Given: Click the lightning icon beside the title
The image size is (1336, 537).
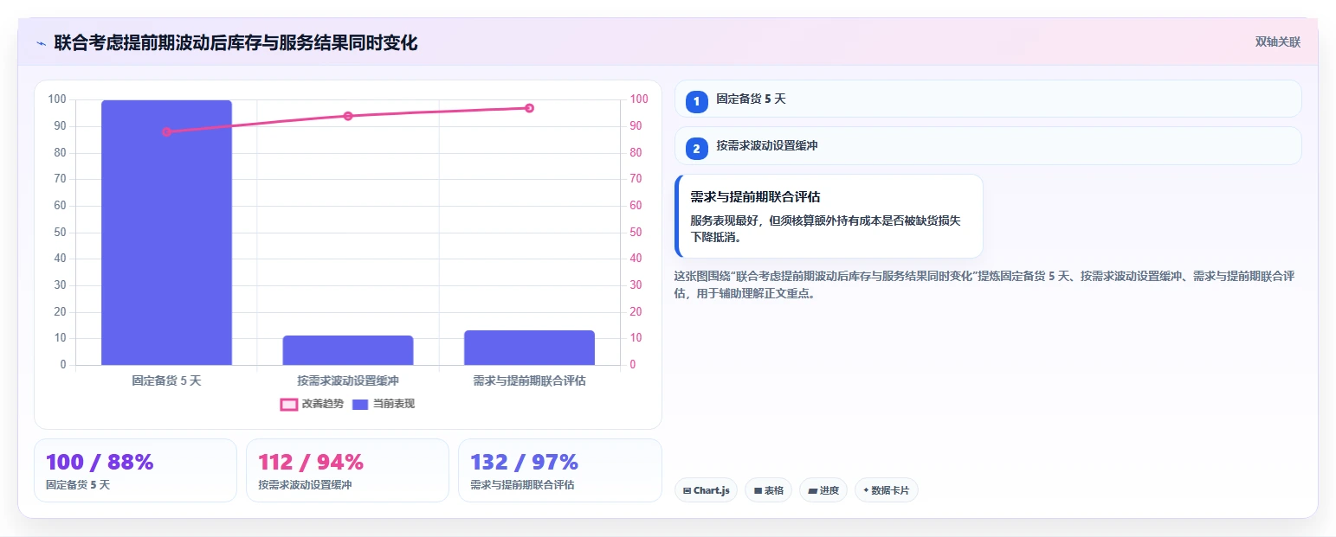Looking at the screenshot, I should (x=41, y=43).
